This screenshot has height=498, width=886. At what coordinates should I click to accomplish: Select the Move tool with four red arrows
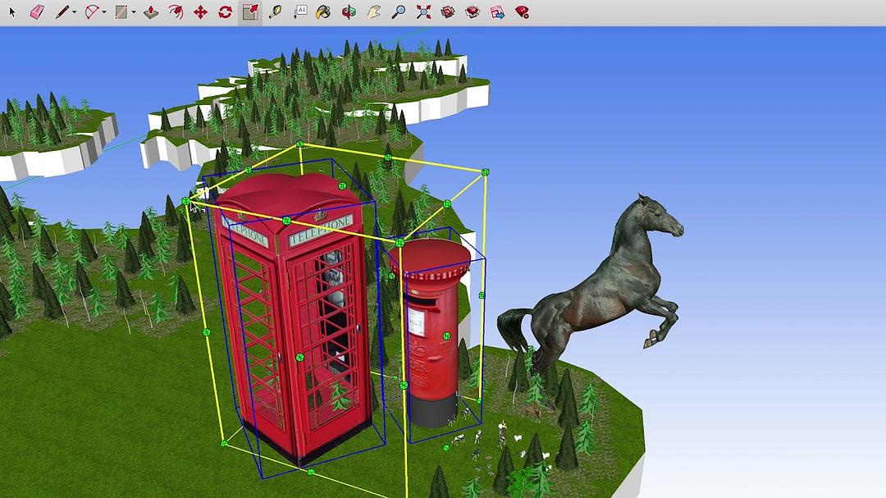tap(200, 12)
